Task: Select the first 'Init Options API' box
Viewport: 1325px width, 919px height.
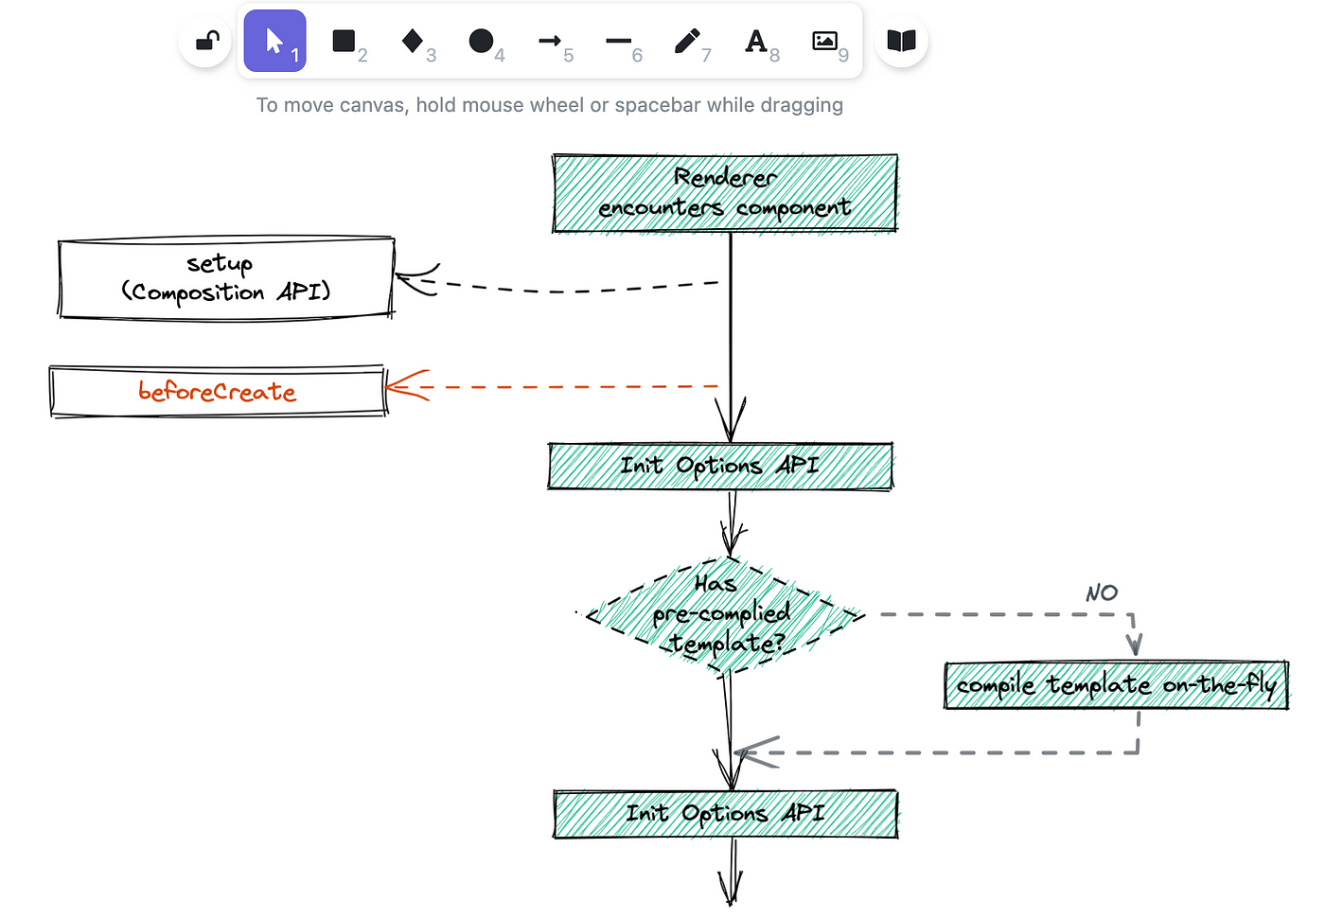Action: (x=720, y=466)
